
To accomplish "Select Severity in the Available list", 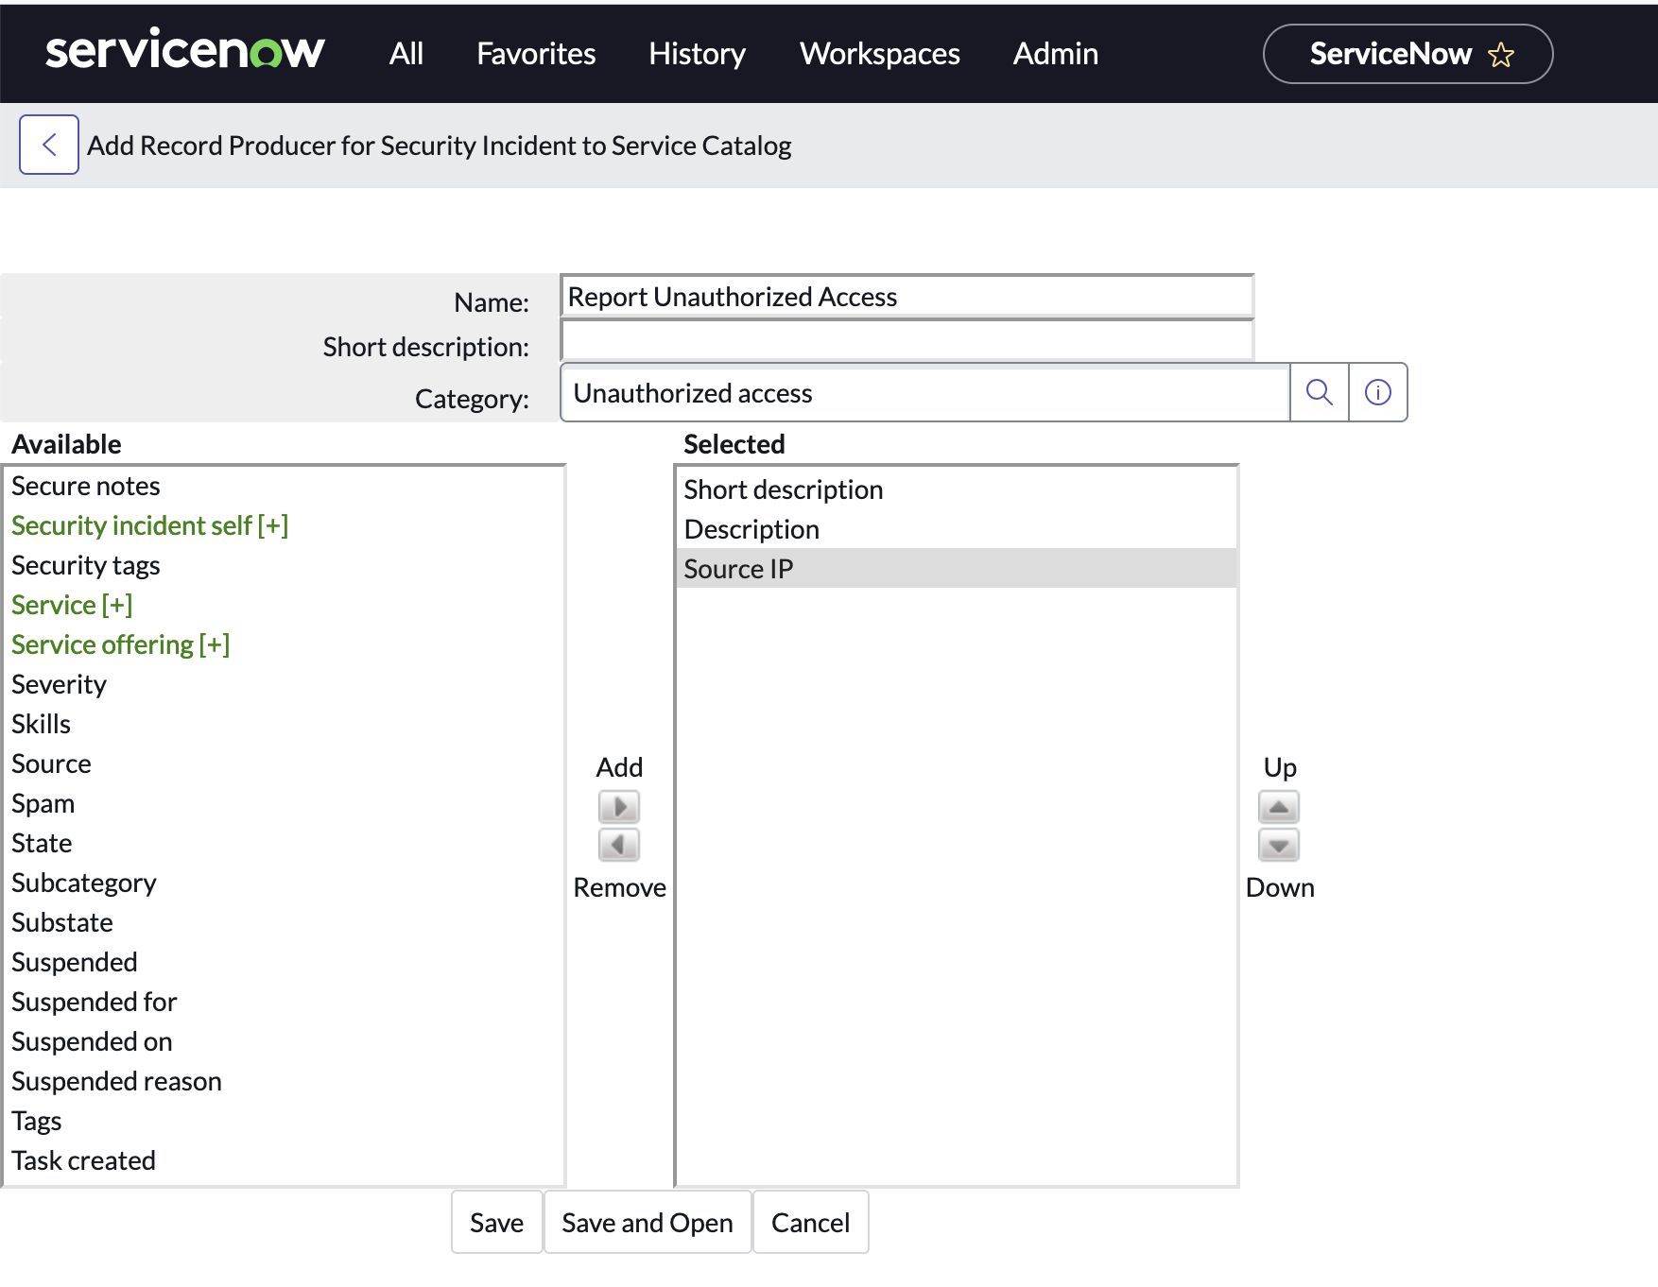I will click(x=59, y=684).
